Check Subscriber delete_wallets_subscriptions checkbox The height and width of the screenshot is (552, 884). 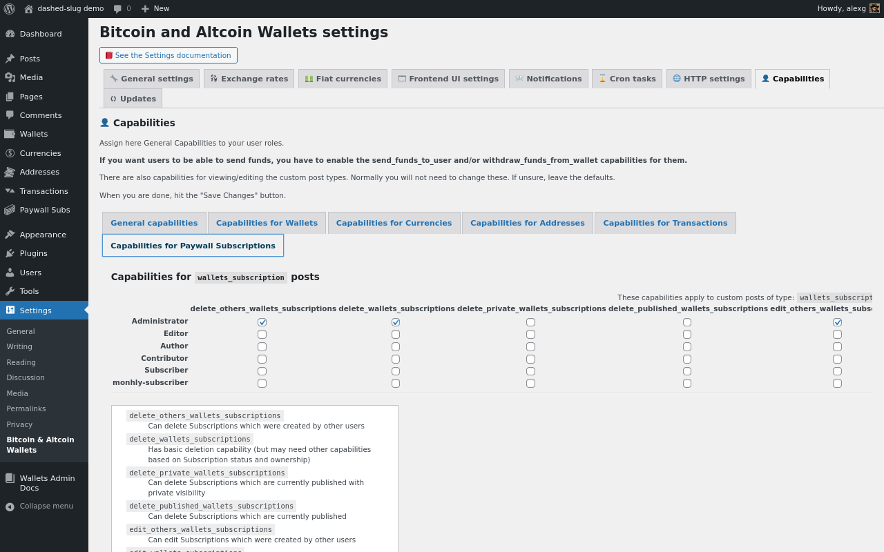pyautogui.click(x=396, y=371)
